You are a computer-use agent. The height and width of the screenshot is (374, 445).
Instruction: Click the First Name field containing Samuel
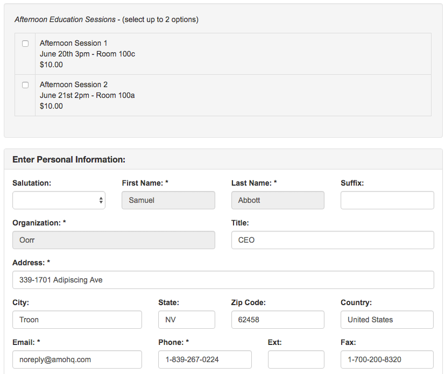coord(168,200)
